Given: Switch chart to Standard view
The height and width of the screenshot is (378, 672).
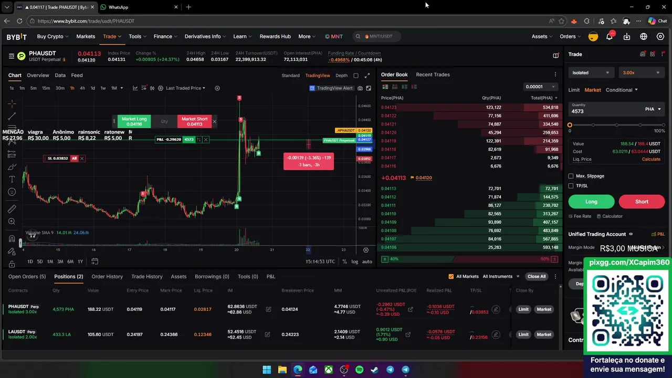Looking at the screenshot, I should tap(290, 76).
